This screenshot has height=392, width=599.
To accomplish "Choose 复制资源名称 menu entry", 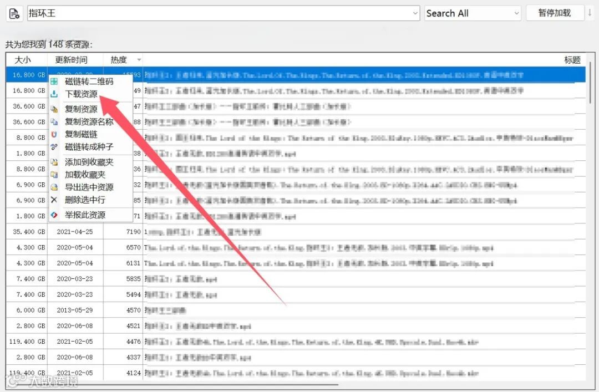I will coord(89,122).
